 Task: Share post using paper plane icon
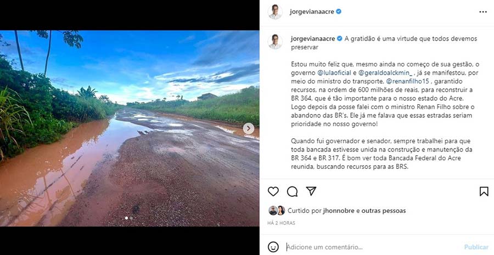311,191
